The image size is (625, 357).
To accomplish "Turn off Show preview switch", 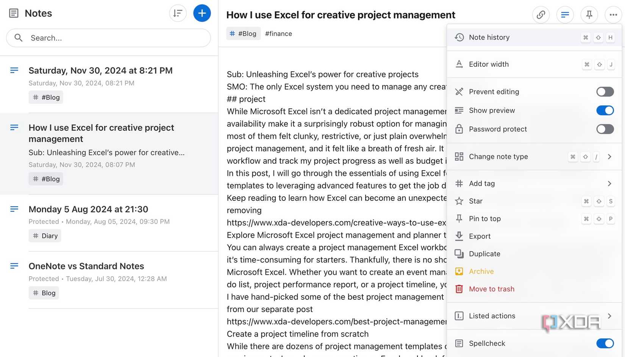I will [x=605, y=110].
